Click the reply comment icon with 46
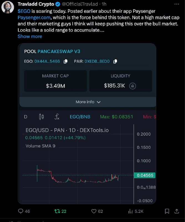Screen dimensions: 185x222 (21, 211)
